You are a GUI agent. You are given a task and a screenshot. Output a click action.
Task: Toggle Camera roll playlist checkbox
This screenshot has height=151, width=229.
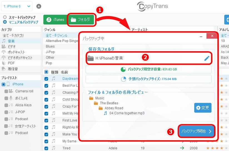[x=6, y=91]
